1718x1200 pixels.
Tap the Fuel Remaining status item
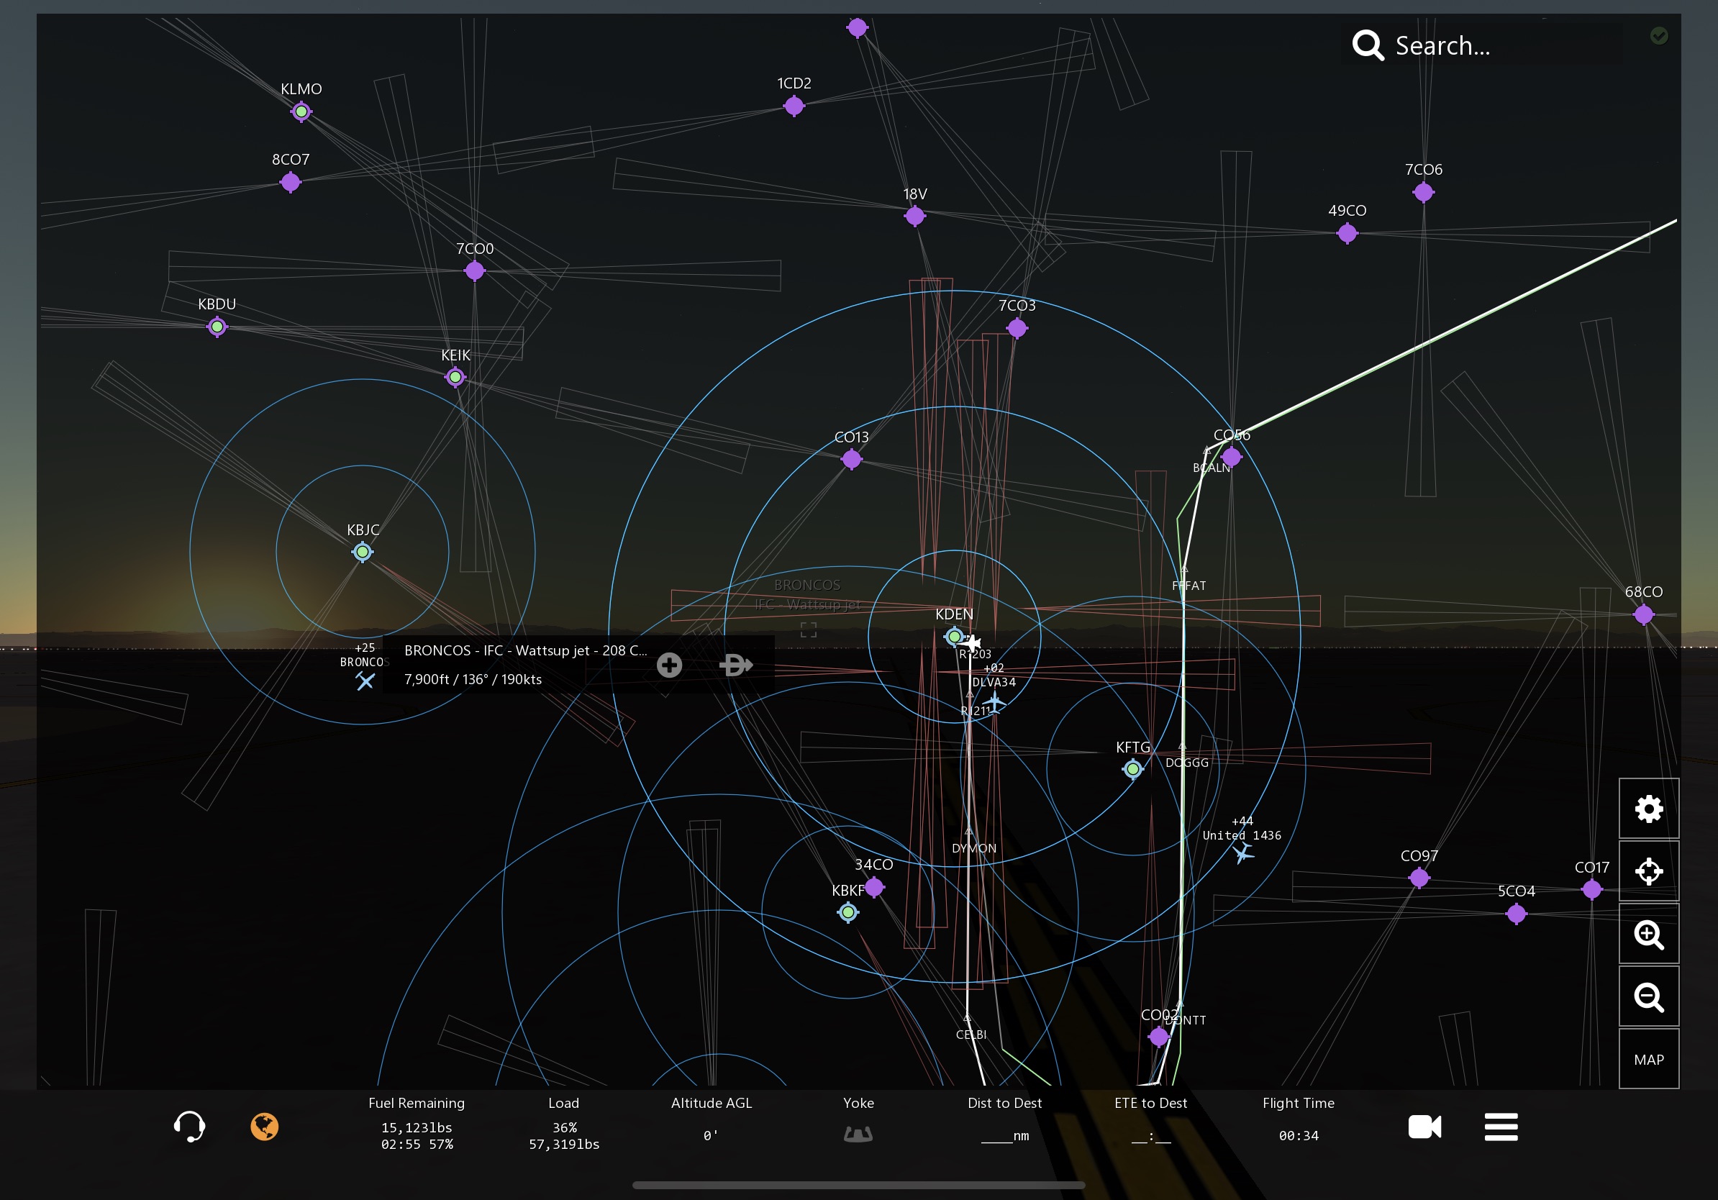(x=417, y=1123)
